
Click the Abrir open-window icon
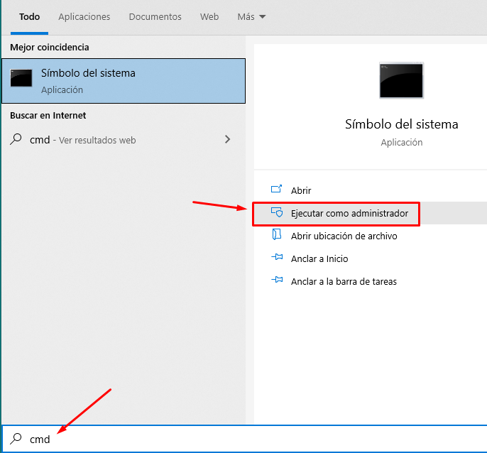click(x=276, y=189)
